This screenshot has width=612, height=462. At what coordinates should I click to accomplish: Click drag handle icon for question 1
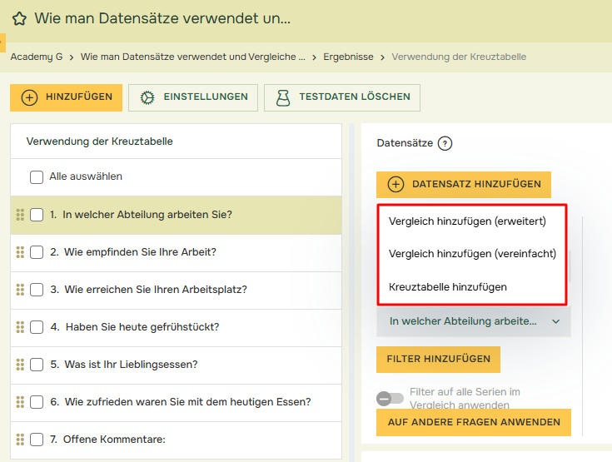click(x=20, y=215)
